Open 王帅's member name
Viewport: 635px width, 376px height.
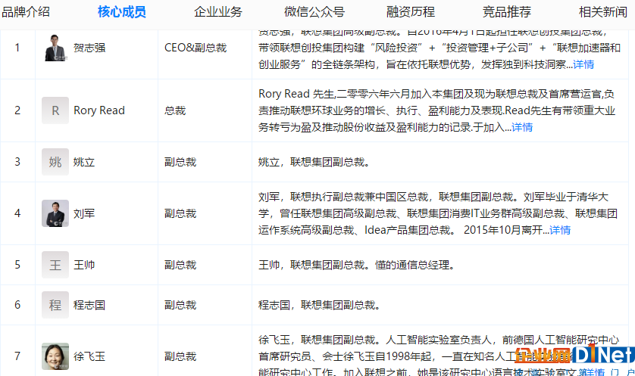[x=84, y=265]
